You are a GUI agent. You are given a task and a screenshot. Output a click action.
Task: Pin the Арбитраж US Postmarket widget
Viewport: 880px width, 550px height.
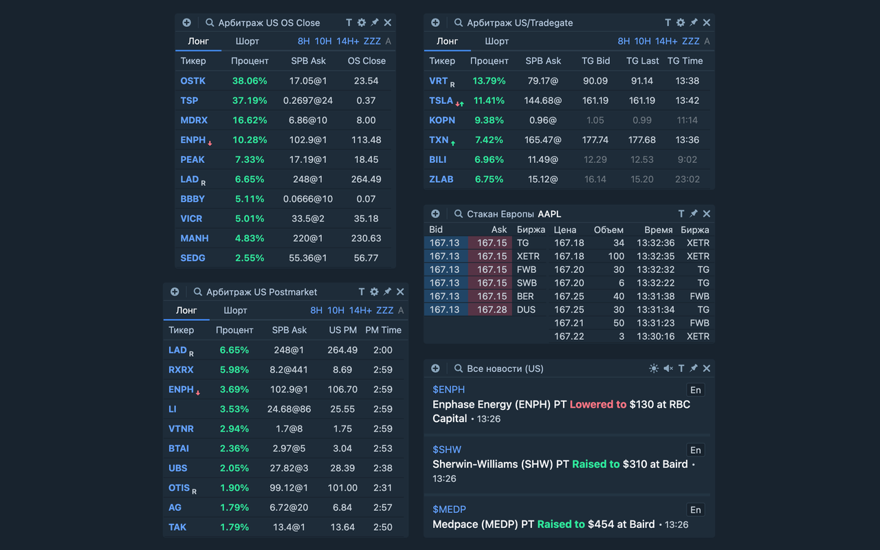[x=387, y=292]
